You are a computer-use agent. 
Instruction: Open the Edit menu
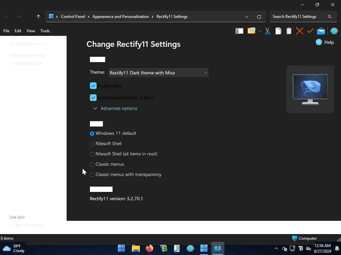click(18, 31)
